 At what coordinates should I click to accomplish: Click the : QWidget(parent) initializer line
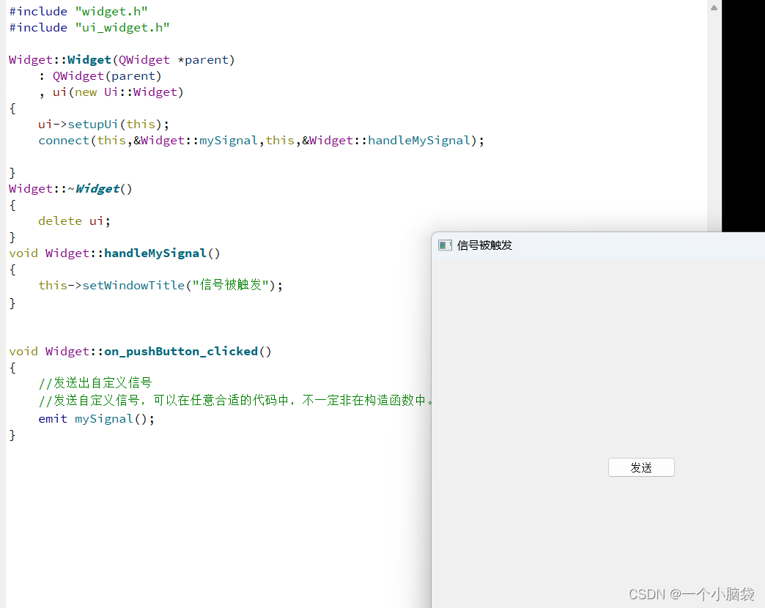(x=100, y=76)
